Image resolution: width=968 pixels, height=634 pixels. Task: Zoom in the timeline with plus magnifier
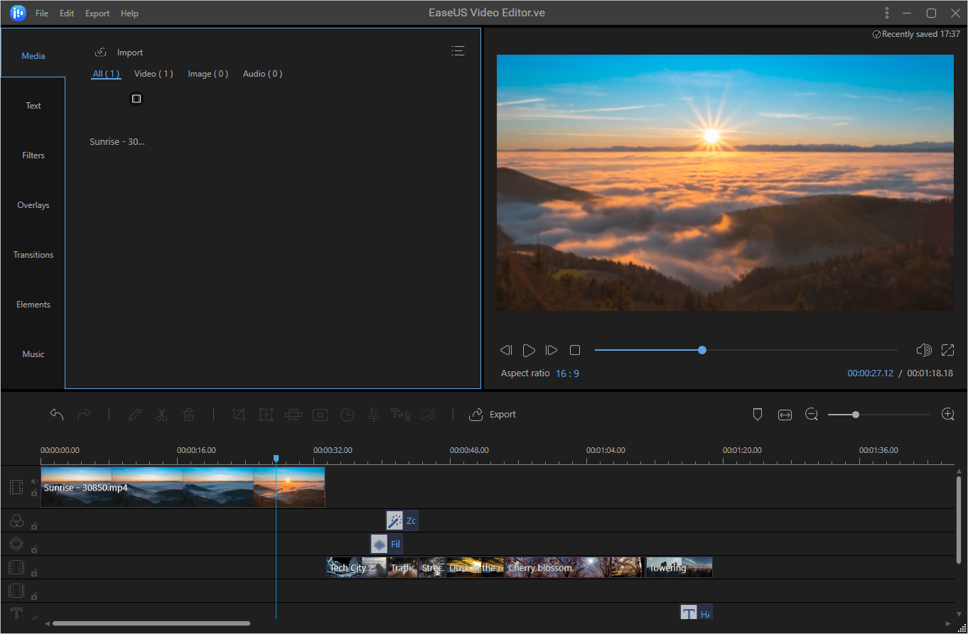tap(947, 415)
